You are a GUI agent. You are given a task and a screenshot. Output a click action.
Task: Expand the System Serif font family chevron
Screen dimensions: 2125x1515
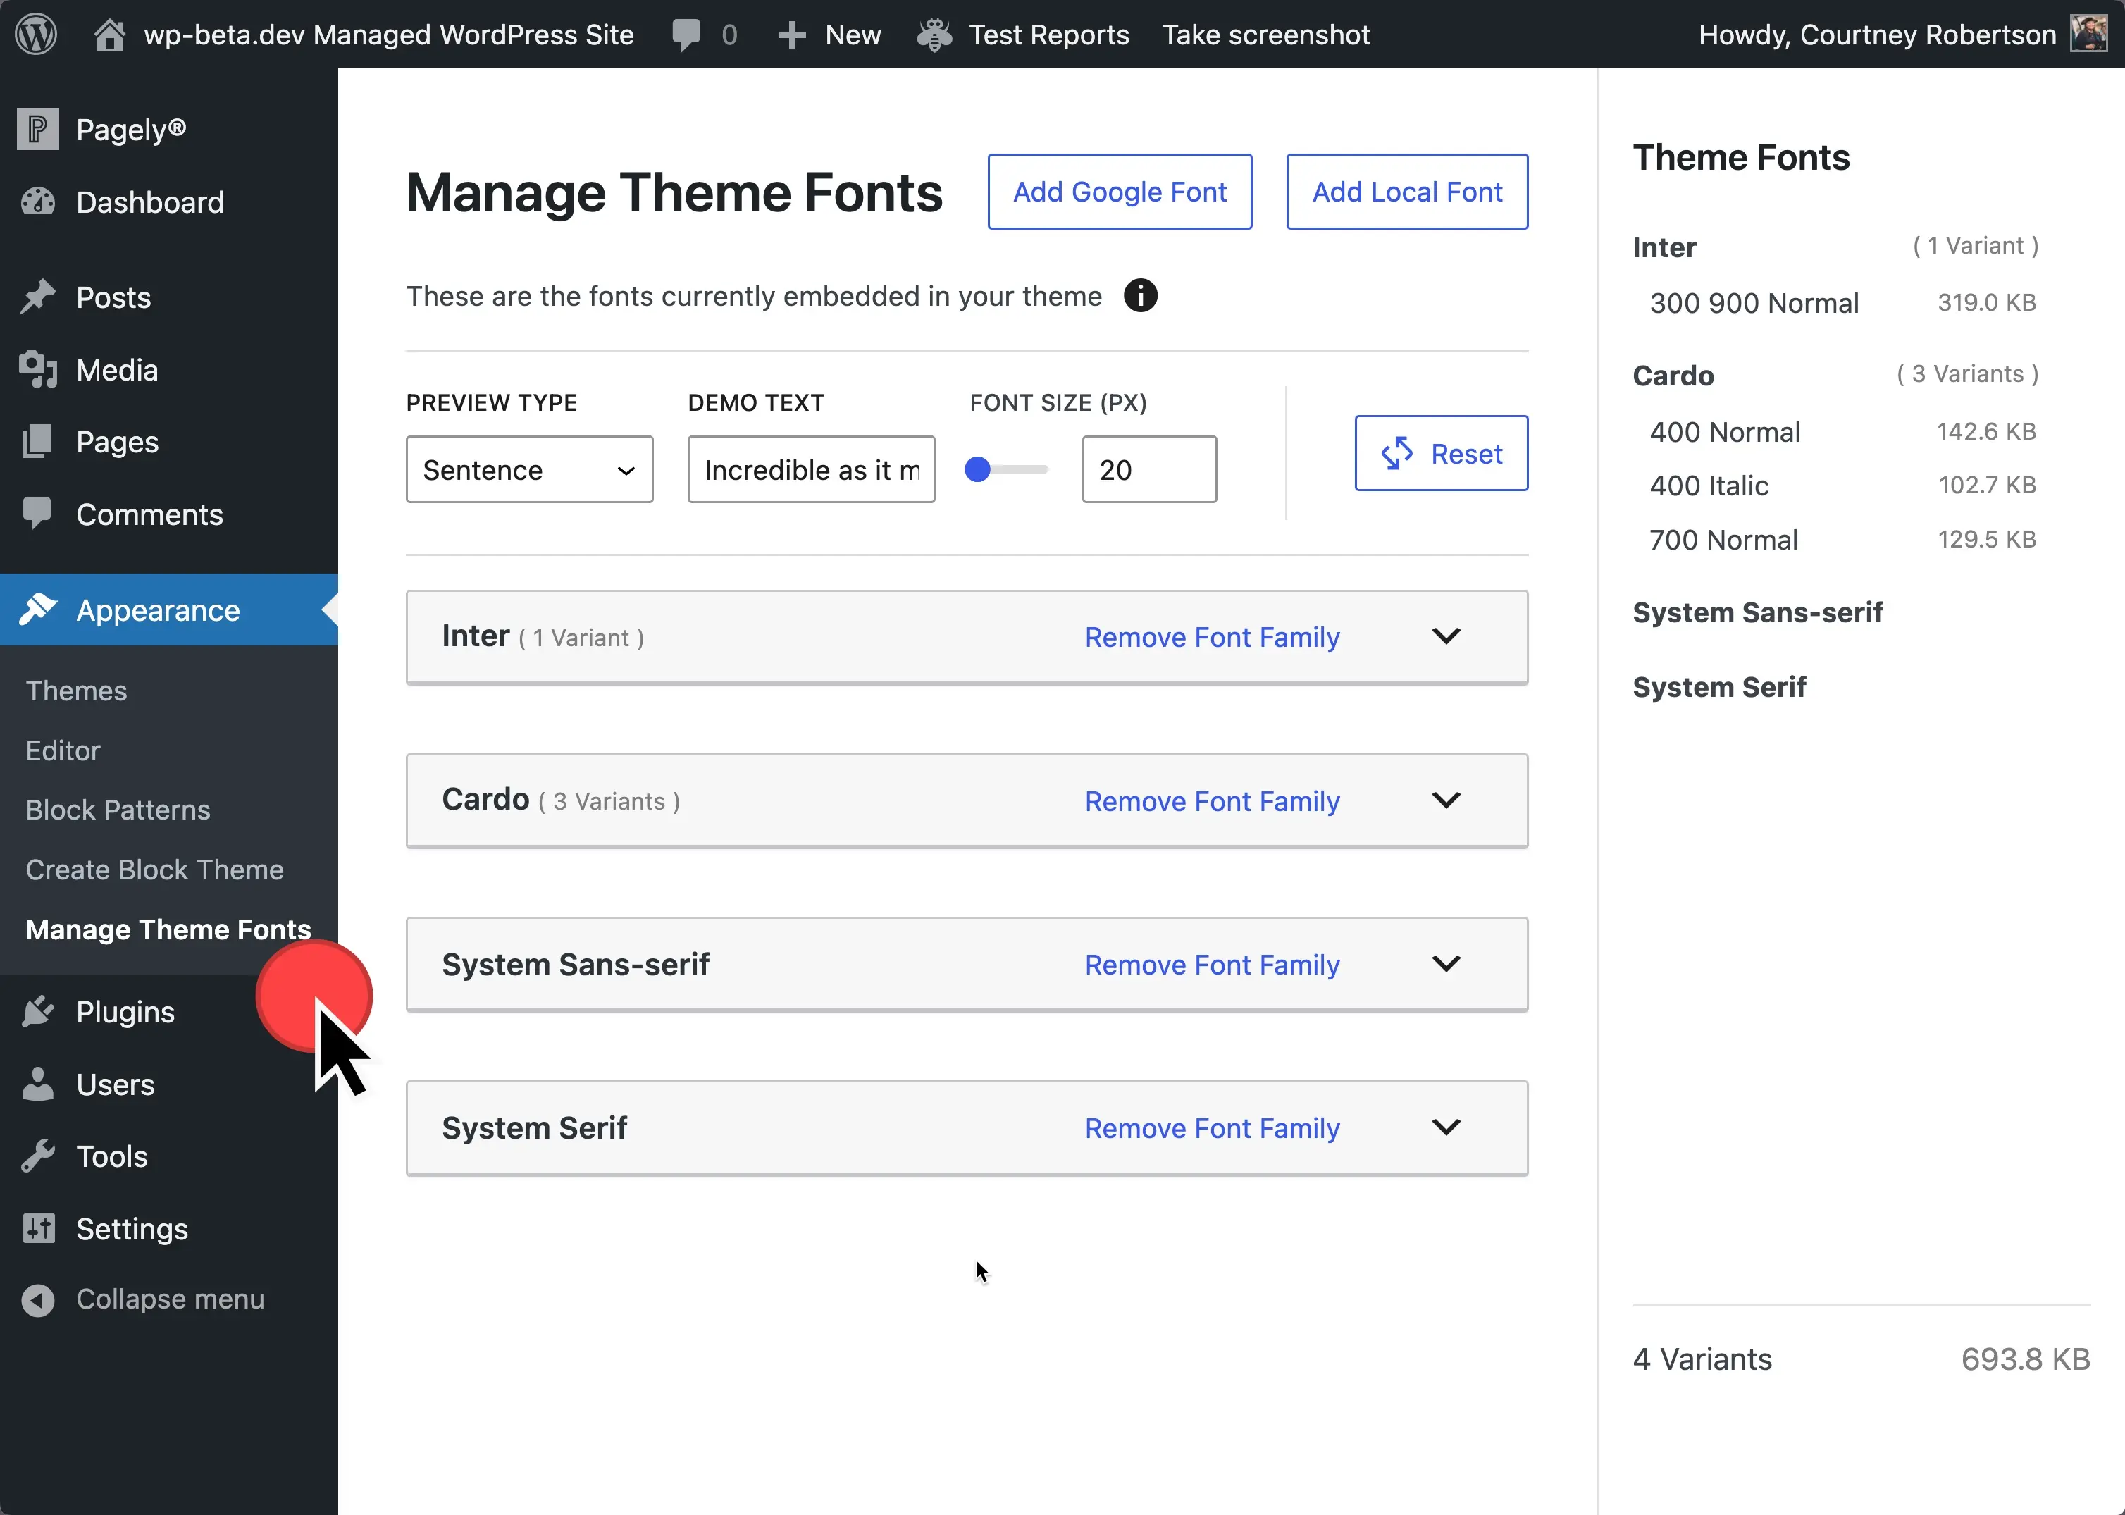tap(1446, 1127)
